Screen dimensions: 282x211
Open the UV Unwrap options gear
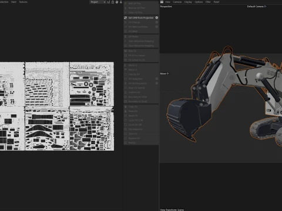[157, 22]
